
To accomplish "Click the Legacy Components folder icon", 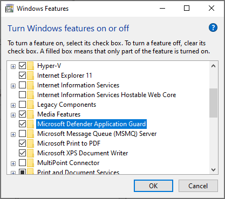I will click(31, 105).
